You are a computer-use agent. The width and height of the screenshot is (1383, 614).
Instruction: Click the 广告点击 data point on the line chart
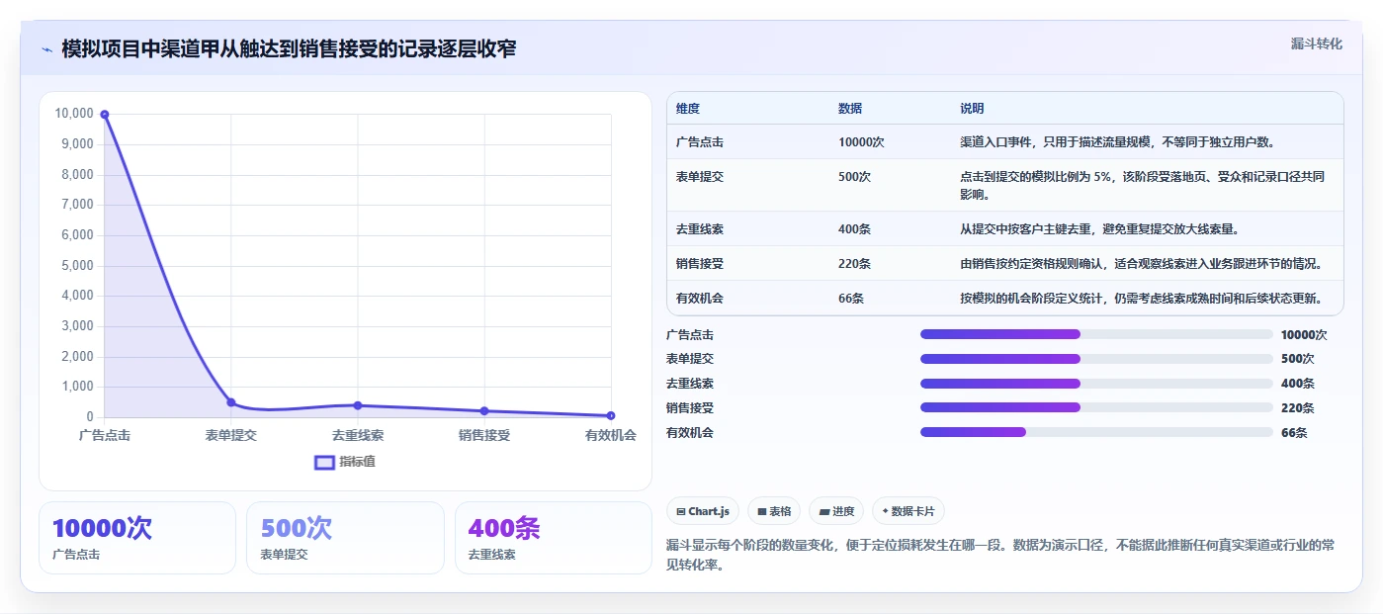(105, 114)
